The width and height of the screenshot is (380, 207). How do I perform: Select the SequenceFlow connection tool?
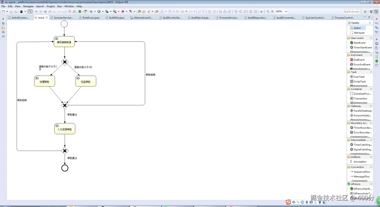(360, 172)
